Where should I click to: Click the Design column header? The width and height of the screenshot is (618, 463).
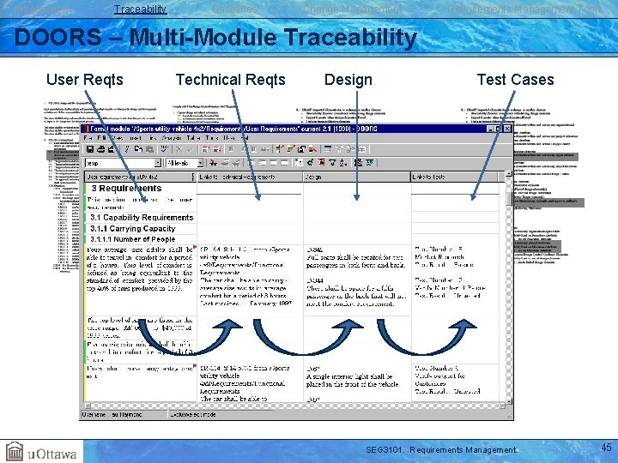tap(357, 177)
